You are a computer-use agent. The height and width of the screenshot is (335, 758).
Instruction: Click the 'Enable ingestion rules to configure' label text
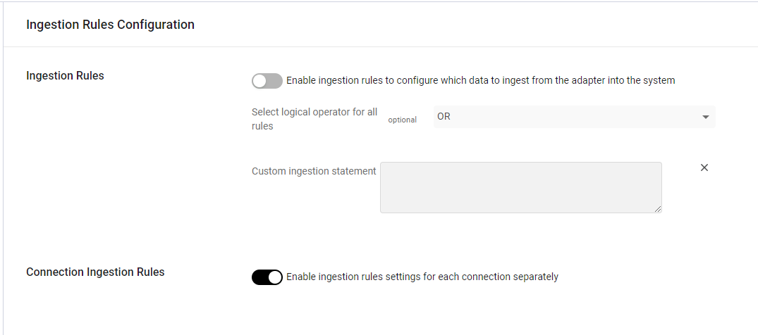480,81
